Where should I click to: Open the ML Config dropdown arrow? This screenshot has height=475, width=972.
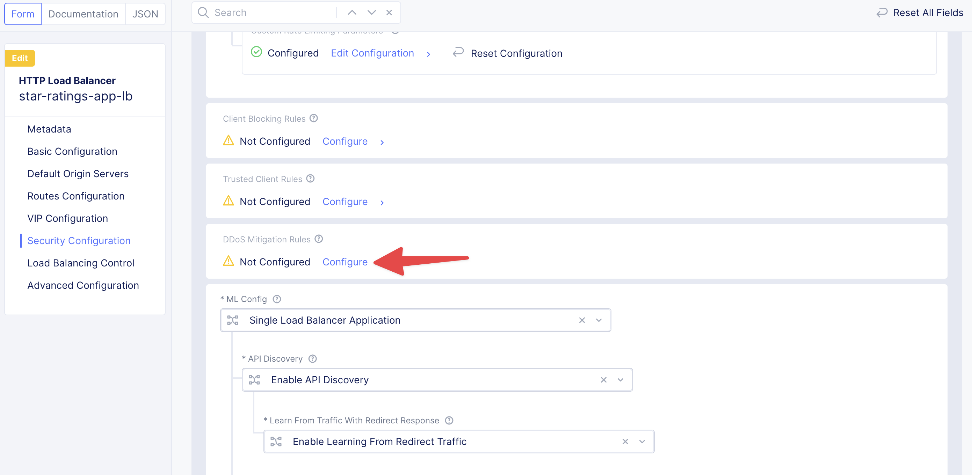click(x=599, y=320)
